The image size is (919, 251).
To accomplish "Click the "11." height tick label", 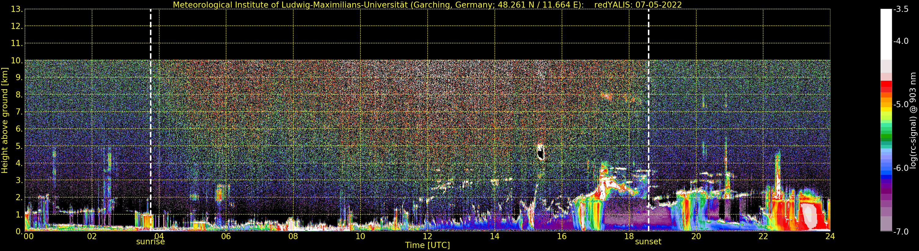I will point(17,44).
